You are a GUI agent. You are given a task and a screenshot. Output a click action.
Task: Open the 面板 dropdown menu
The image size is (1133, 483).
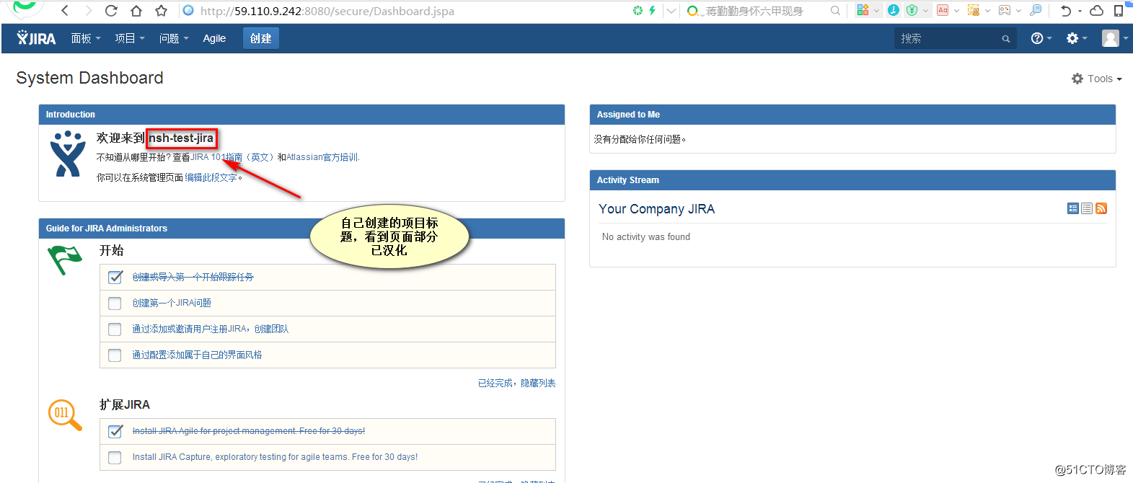point(86,38)
